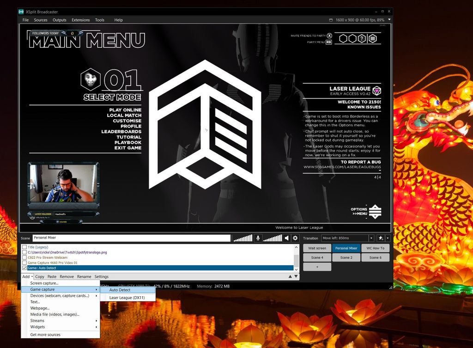Enable the C922 Pro Stream Webcam source
Image resolution: width=473 pixels, height=348 pixels.
pos(24,257)
